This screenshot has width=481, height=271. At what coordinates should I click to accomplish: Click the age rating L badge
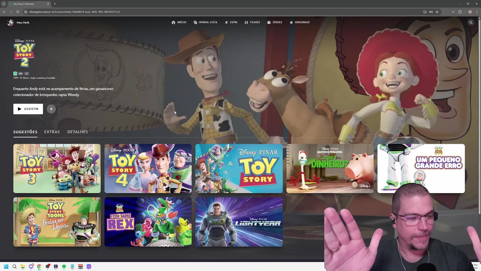(15, 74)
